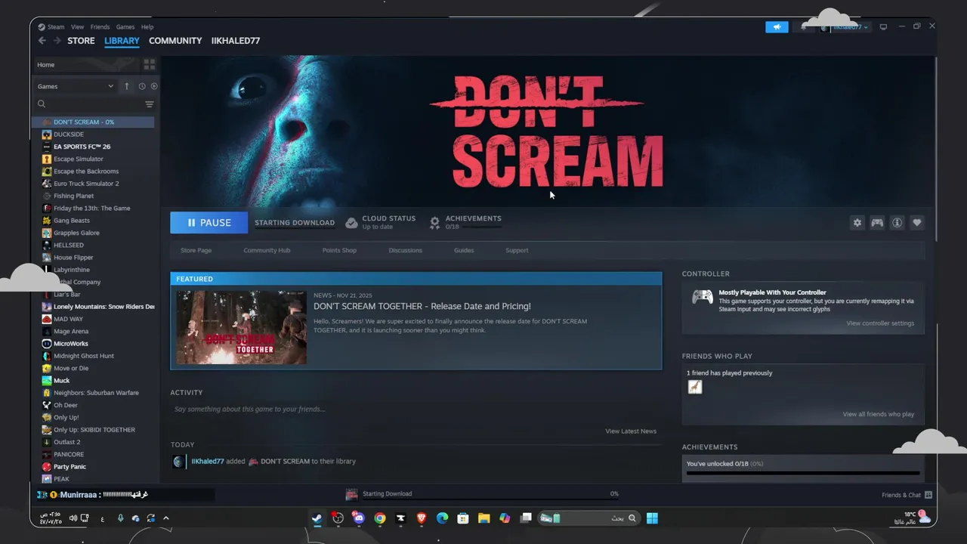Select Party Panic in the games list
Viewport: 967px width, 544px height.
[x=70, y=467]
